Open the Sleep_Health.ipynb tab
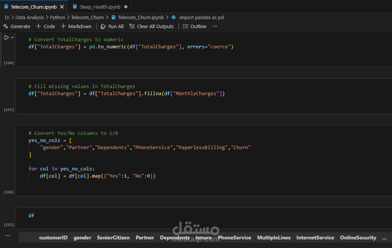 (x=100, y=7)
